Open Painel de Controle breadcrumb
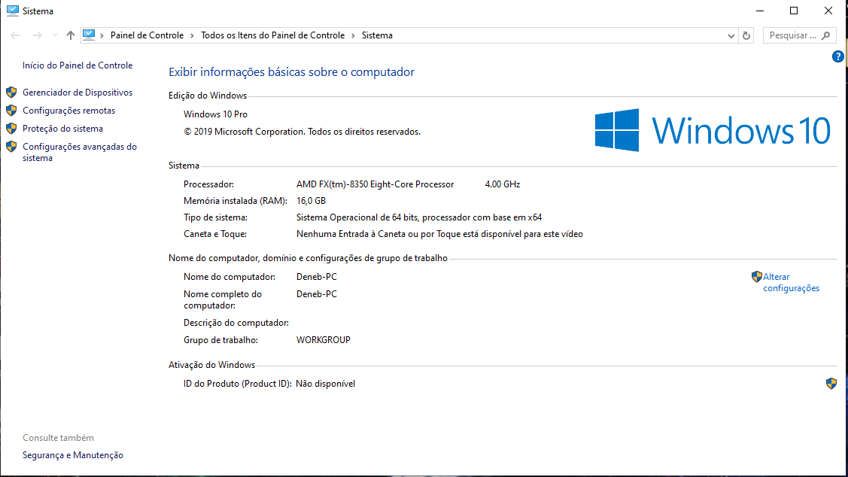Screen dimensions: 848x477 (x=147, y=35)
